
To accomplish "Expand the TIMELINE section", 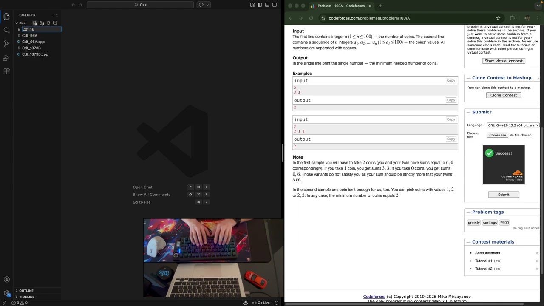I will click(x=26, y=297).
